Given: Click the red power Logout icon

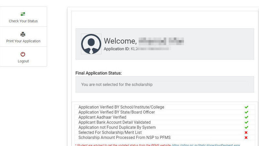Looking at the screenshot, I should [x=23, y=54].
